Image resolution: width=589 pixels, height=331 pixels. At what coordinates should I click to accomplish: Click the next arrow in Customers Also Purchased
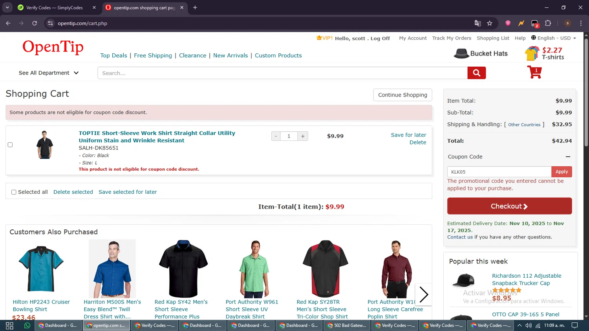(423, 295)
